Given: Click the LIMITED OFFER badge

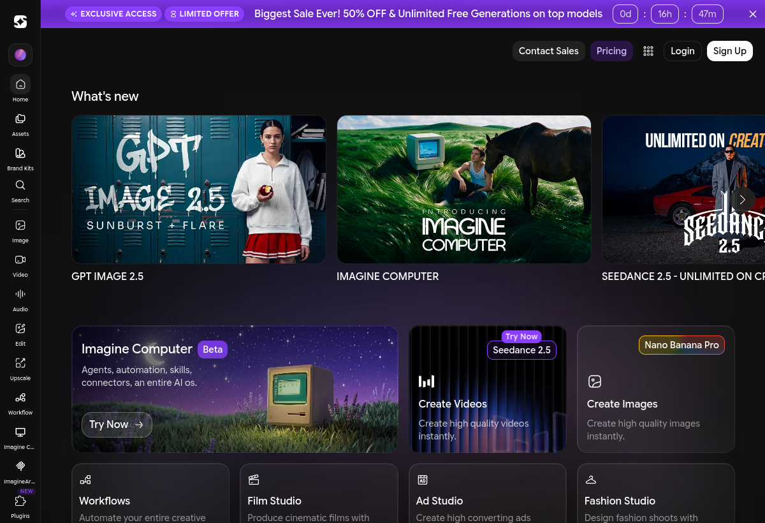Looking at the screenshot, I should coord(204,13).
